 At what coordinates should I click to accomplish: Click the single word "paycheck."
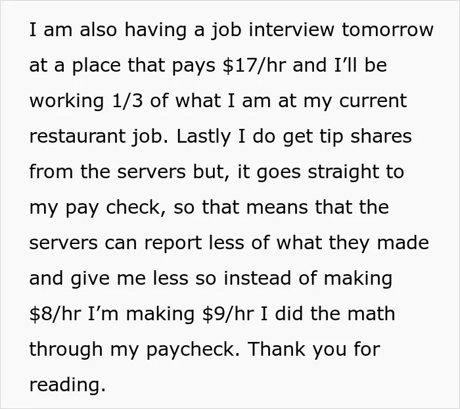(x=193, y=350)
